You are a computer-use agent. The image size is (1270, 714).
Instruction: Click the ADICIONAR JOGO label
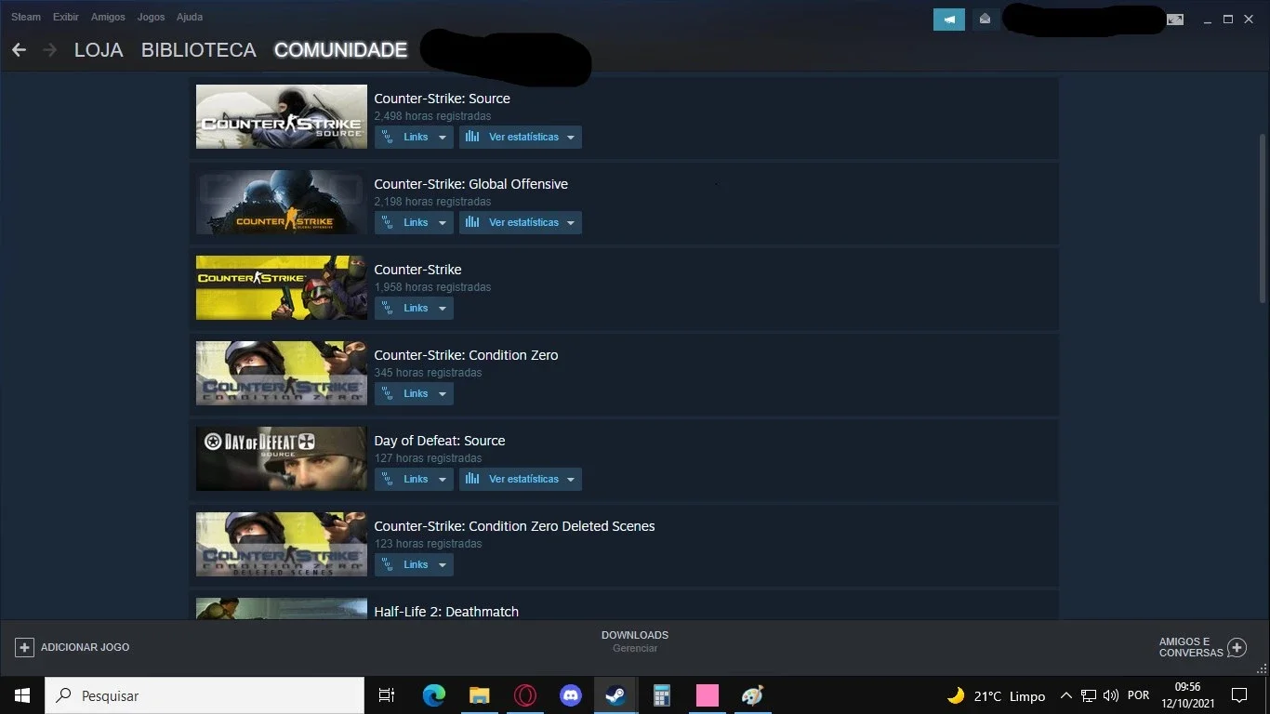[85, 647]
